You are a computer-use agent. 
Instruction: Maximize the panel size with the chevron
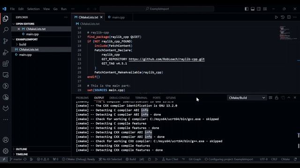(x=289, y=98)
